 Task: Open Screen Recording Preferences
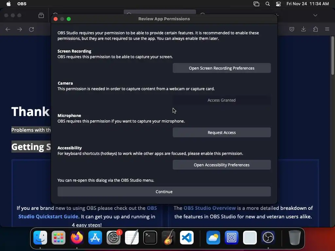[221, 68]
